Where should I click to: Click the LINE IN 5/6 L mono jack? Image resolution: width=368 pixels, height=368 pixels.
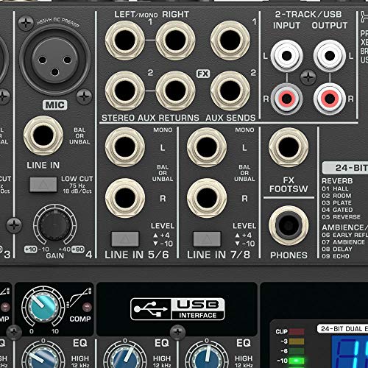coord(125,147)
